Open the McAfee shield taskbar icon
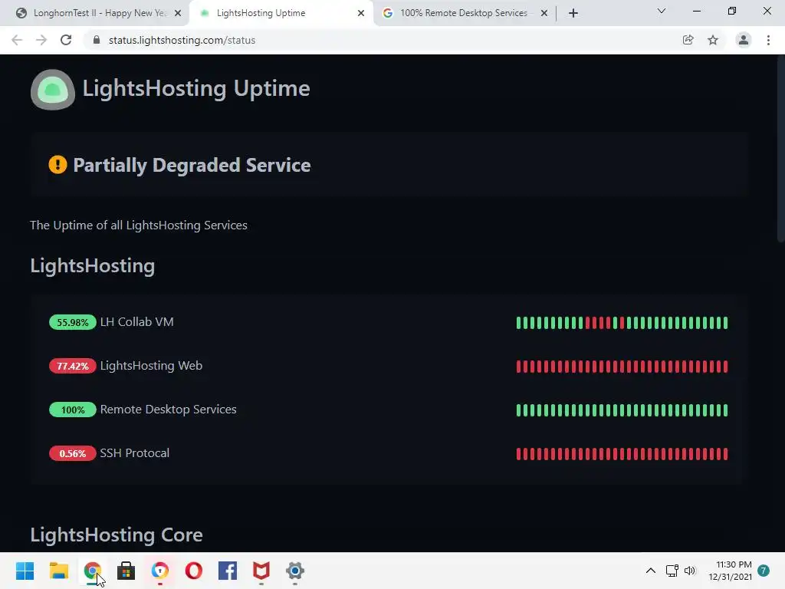The height and width of the screenshot is (589, 785). point(261,571)
